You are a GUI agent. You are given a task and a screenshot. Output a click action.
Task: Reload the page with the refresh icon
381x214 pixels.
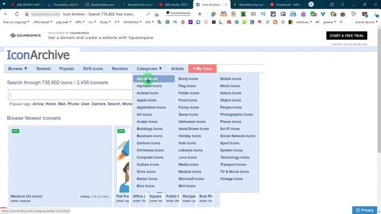17,14
